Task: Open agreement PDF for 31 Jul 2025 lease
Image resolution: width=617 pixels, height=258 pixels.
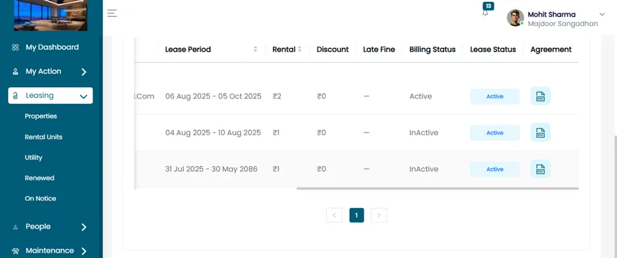Action: [x=540, y=169]
